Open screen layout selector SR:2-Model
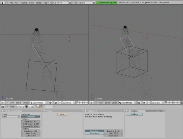The width and height of the screenshot is (183, 139). click(x=50, y=3)
